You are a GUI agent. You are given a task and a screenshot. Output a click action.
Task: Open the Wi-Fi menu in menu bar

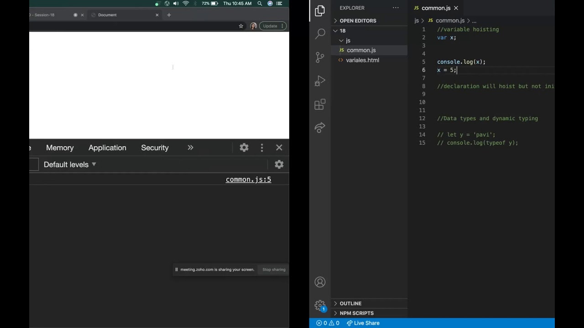(x=186, y=4)
